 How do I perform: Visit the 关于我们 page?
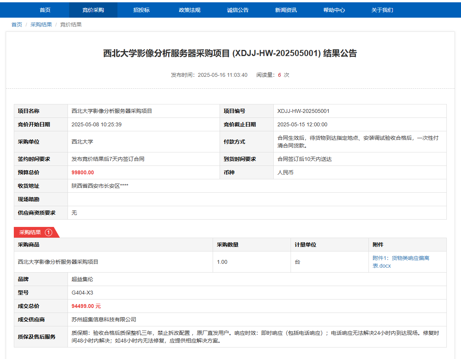pos(382,10)
